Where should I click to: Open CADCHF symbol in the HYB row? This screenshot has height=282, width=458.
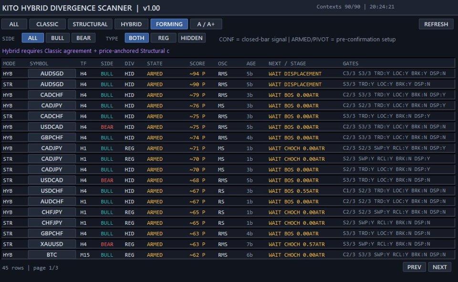[52, 95]
